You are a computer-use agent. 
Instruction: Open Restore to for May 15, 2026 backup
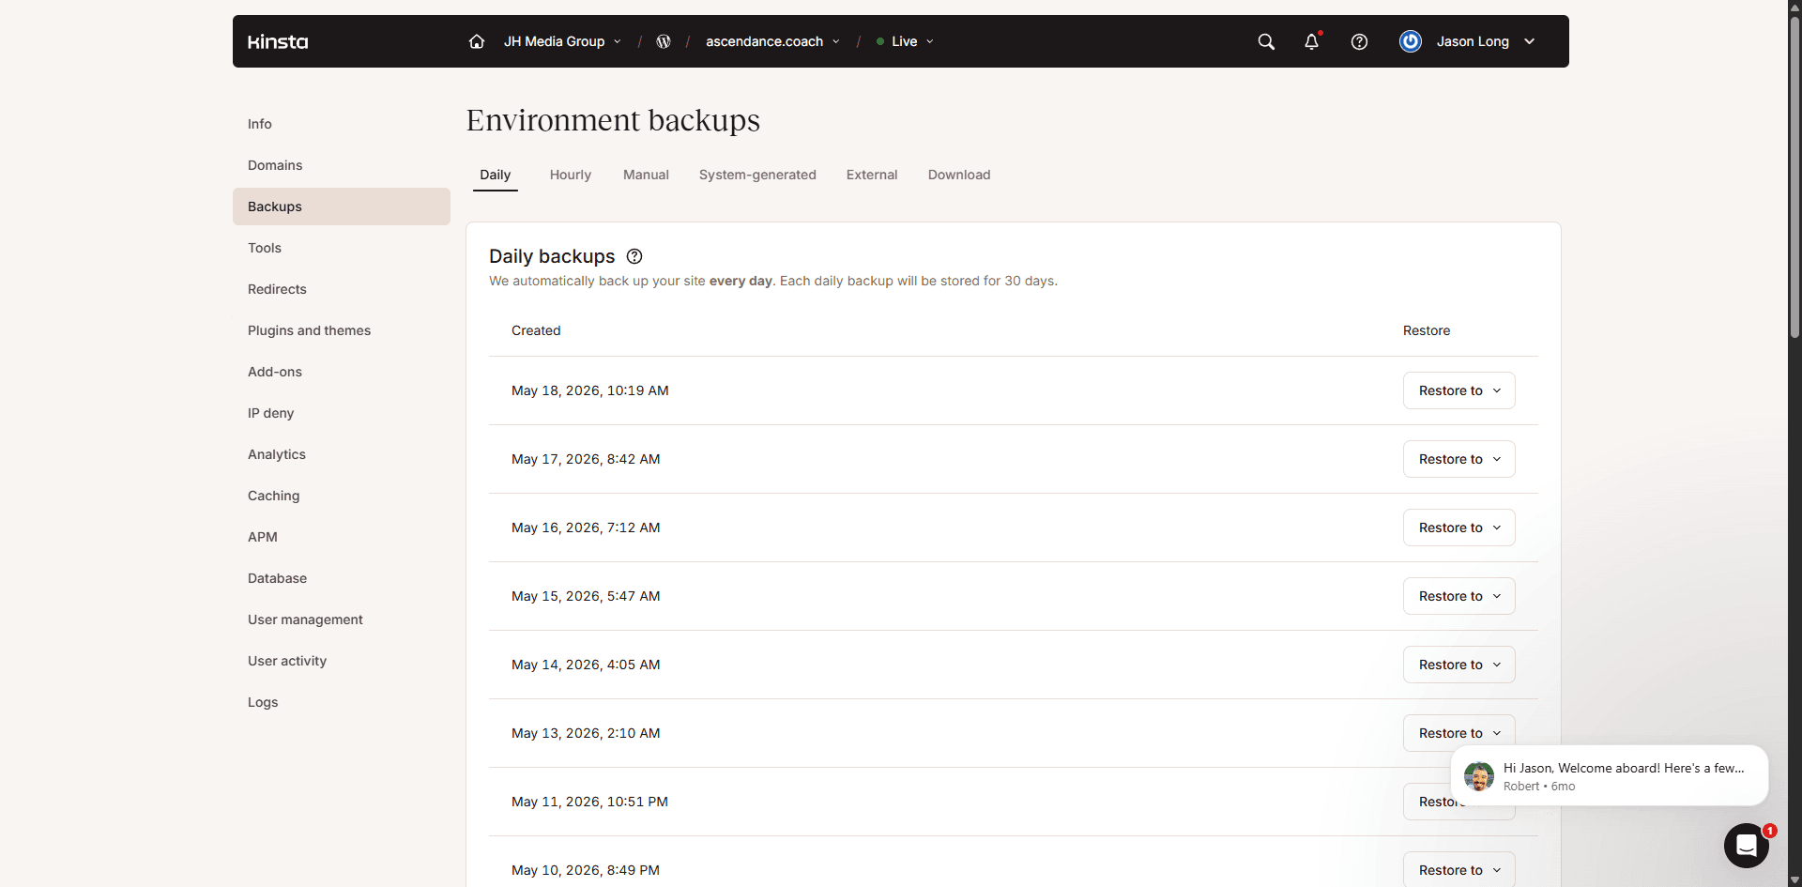[1459, 596]
